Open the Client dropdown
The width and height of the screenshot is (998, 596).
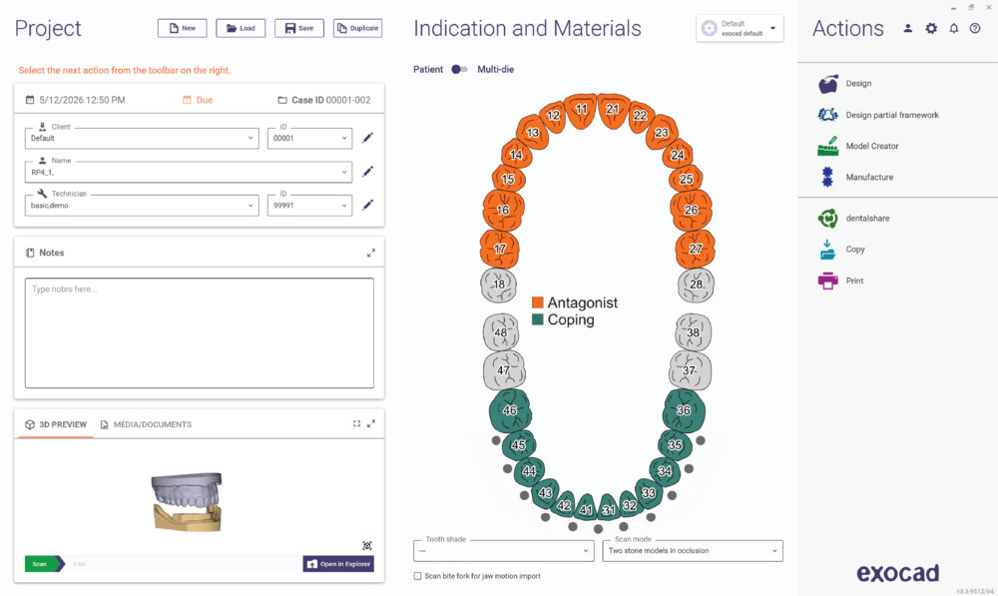coord(142,138)
